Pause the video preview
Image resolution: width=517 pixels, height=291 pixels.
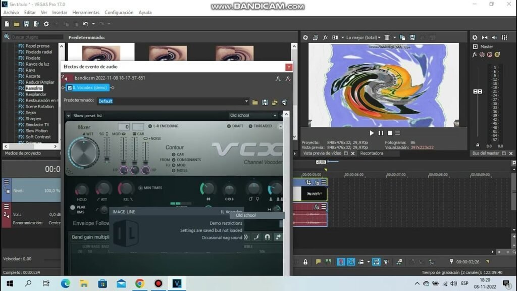tap(381, 133)
